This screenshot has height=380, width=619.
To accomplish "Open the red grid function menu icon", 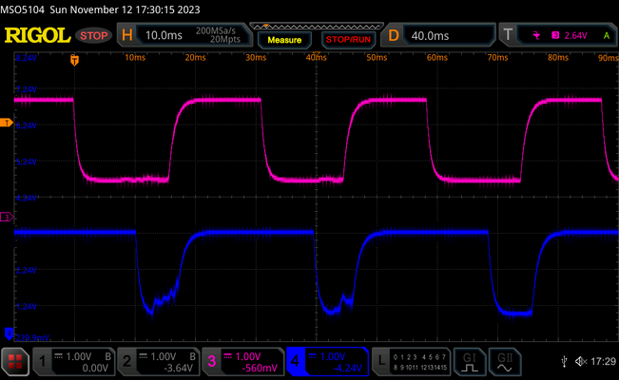I will point(15,362).
